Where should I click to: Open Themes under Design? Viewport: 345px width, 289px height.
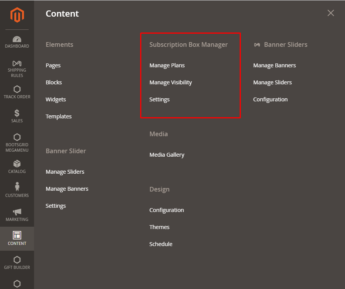pos(159,227)
